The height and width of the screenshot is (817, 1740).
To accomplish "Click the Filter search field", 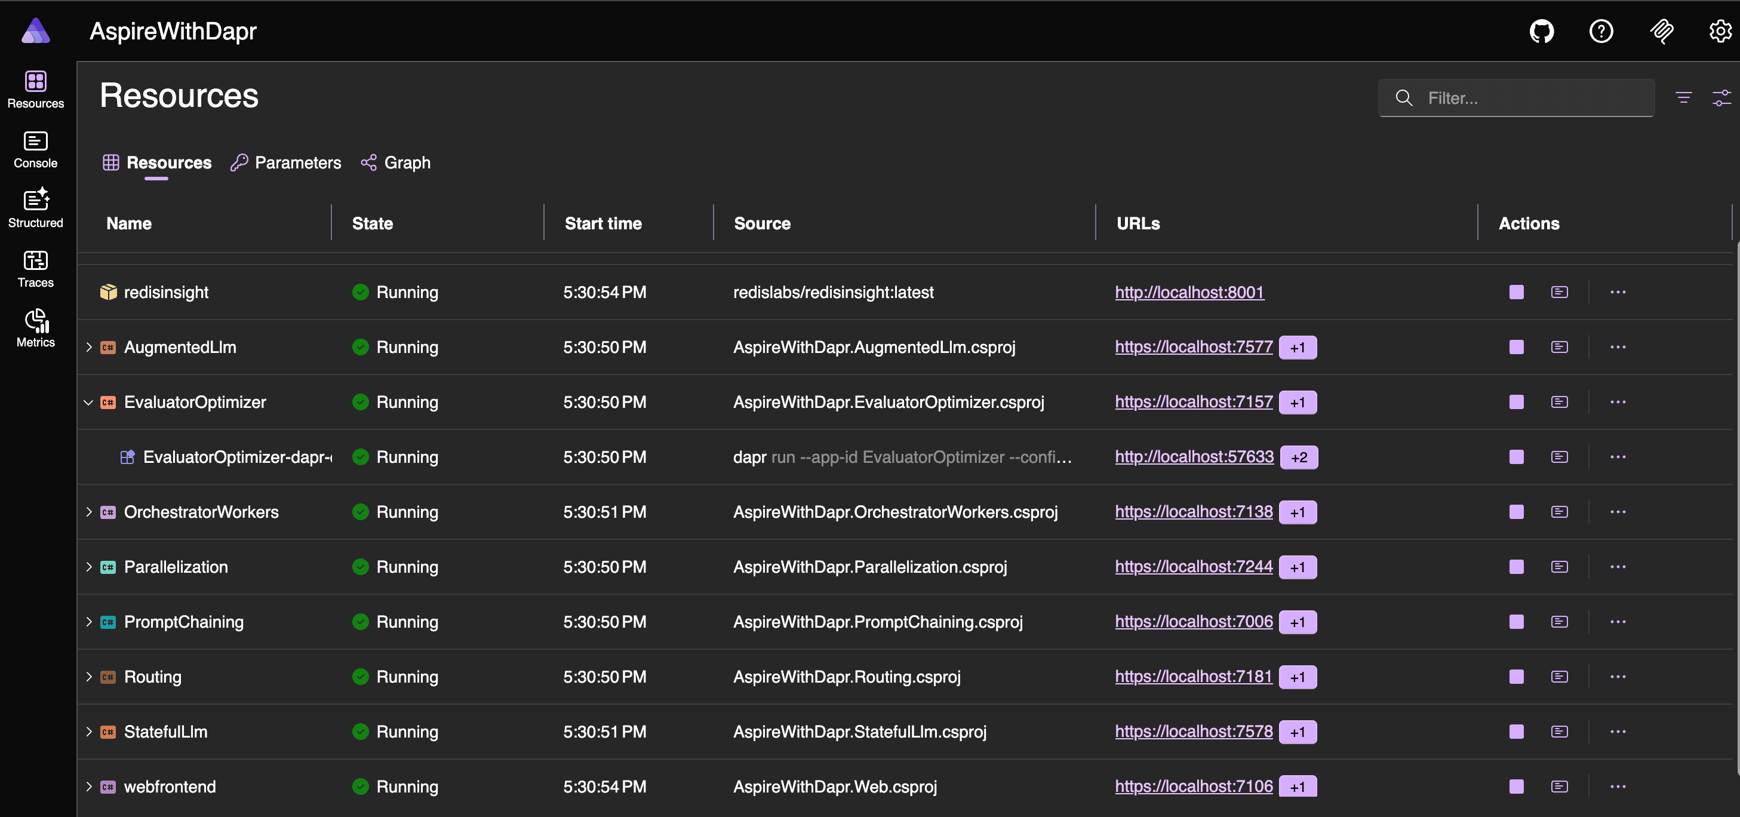I will 1515,98.
